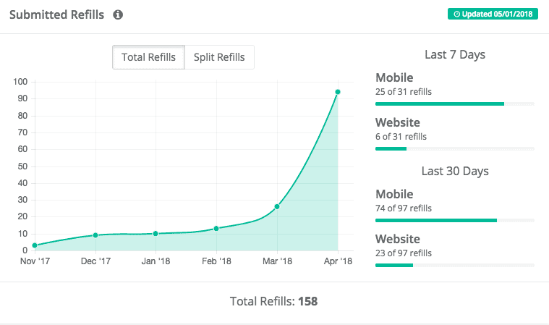The image size is (549, 325).
Task: Click the Total Refills: 158 summary
Action: point(273,301)
